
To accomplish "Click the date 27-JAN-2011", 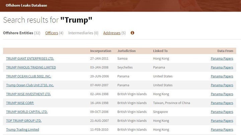I will pos(99,59).
